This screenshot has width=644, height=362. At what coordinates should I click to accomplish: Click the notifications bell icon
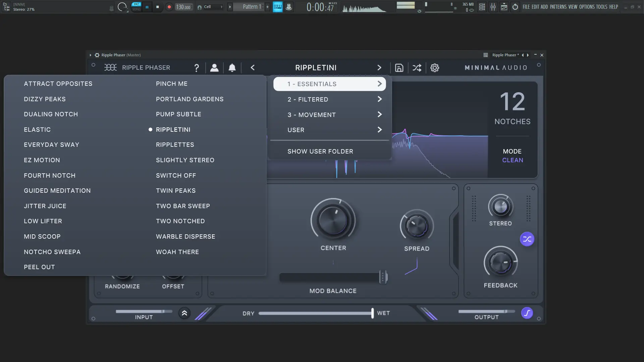[232, 68]
